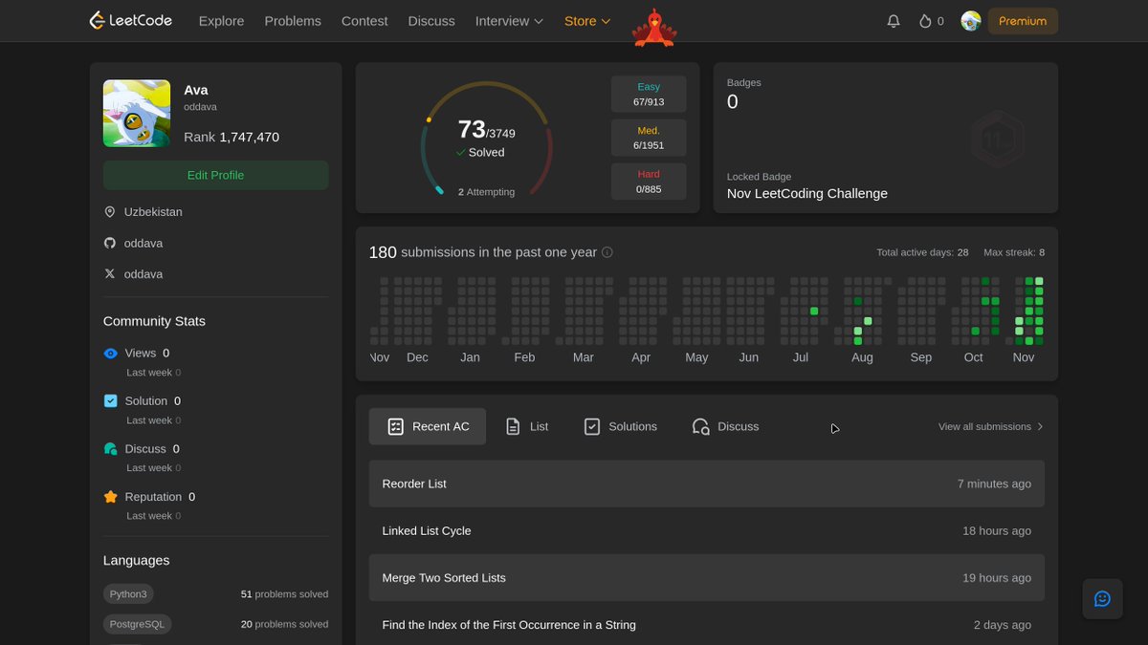The height and width of the screenshot is (645, 1148).
Task: Select the Discuss tab below the heatmap
Action: click(x=725, y=427)
